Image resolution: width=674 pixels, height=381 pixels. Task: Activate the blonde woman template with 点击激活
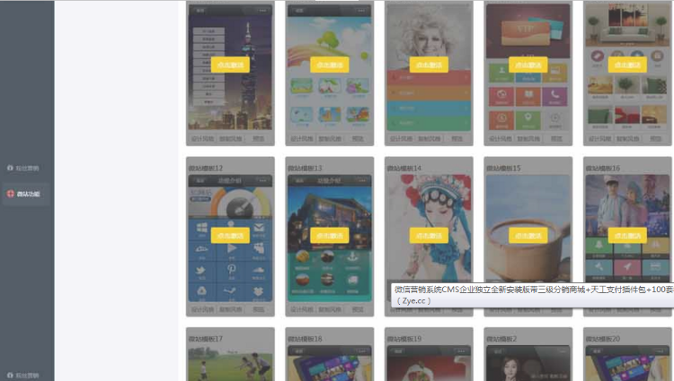click(429, 65)
